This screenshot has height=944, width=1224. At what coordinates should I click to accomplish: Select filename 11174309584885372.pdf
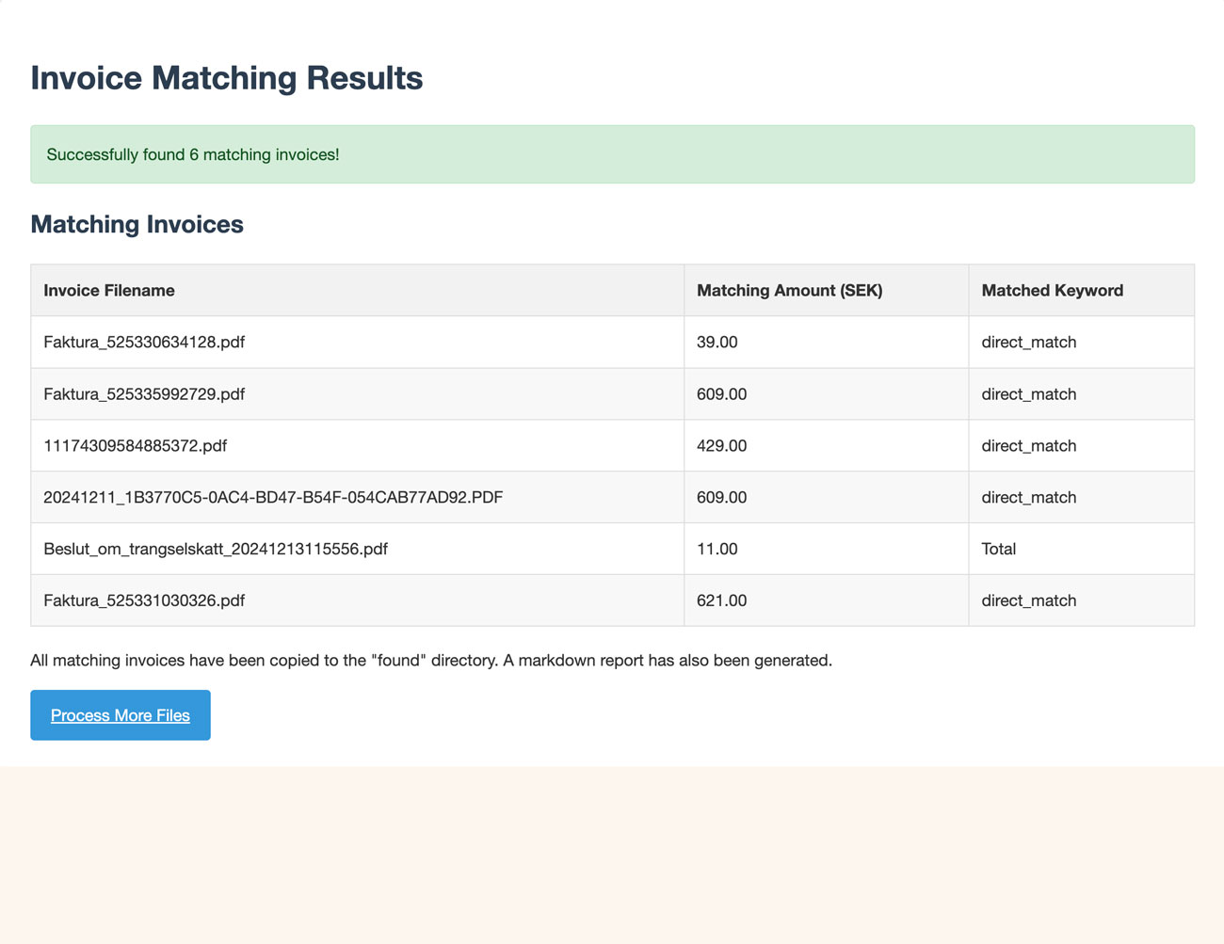[135, 446]
